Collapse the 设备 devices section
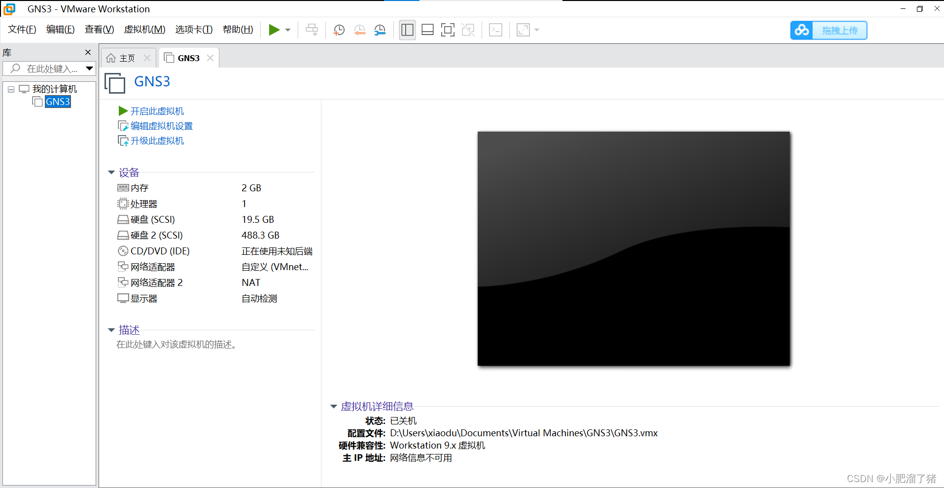 point(111,173)
